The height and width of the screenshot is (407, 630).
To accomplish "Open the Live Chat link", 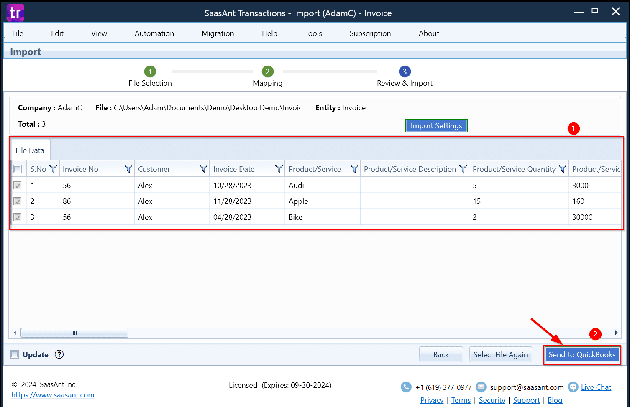I will (596, 387).
